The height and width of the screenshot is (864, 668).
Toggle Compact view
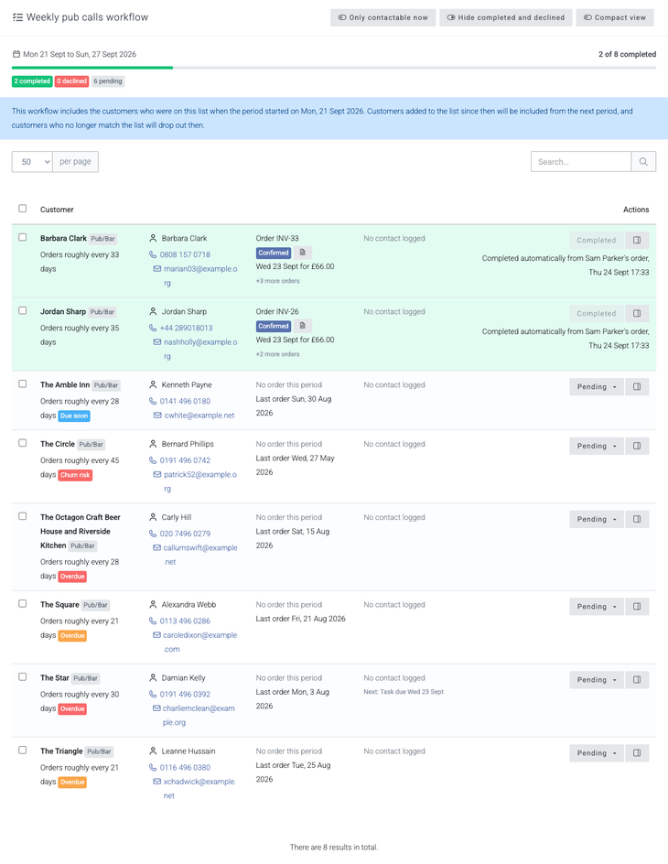615,17
